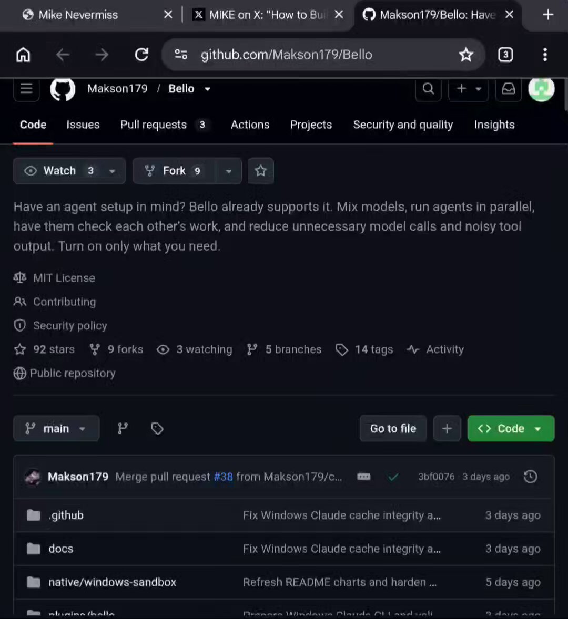Viewport: 568px width, 619px height.
Task: Open the tab switcher showing 3 tabs
Action: coord(505,55)
